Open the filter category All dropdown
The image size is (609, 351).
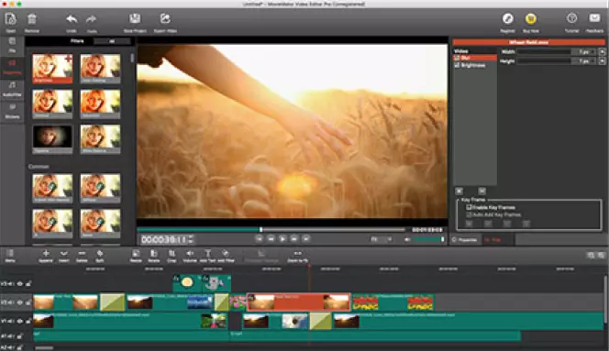point(112,41)
